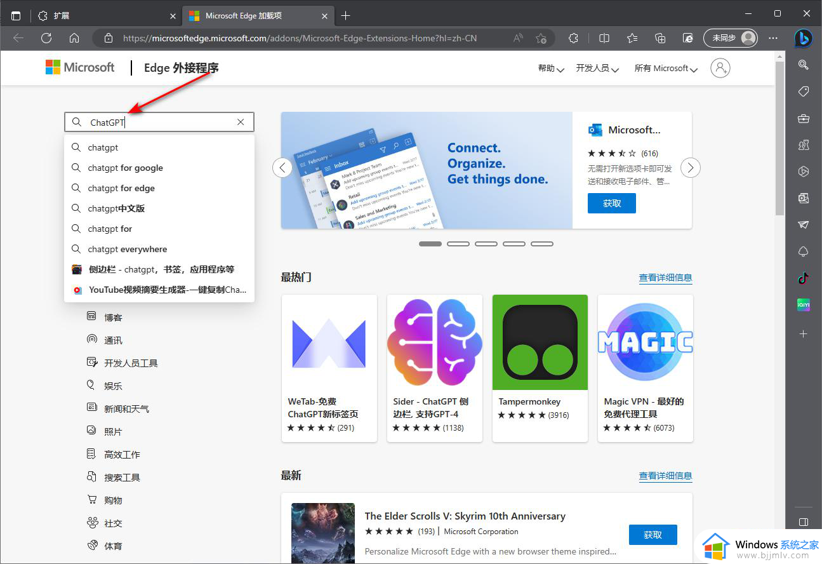Viewport: 822px width, 564px height.
Task: Open a new tab with the plus button
Action: [x=345, y=16]
